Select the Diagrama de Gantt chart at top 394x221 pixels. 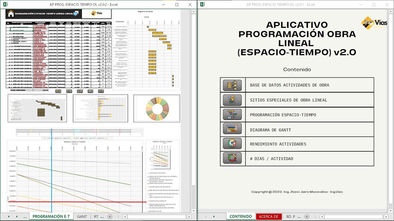(x=146, y=49)
